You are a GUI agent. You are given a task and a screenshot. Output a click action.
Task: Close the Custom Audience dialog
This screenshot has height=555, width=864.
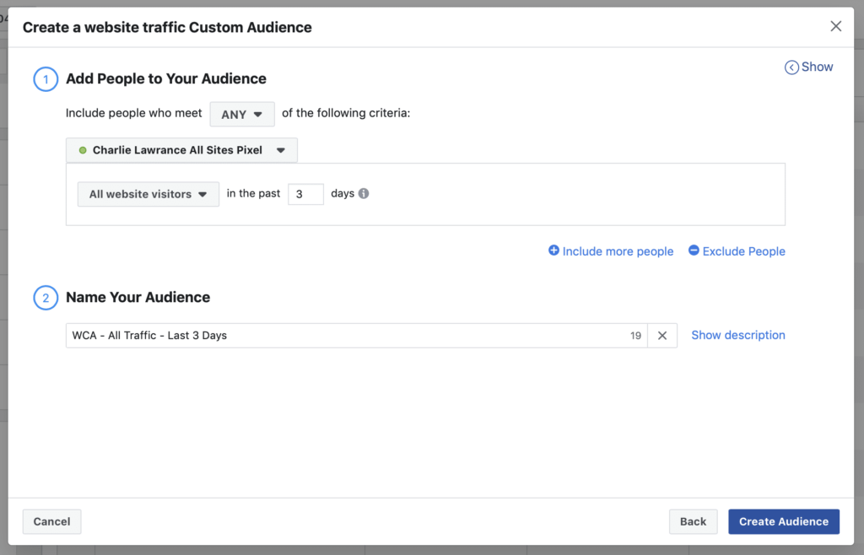coord(835,26)
